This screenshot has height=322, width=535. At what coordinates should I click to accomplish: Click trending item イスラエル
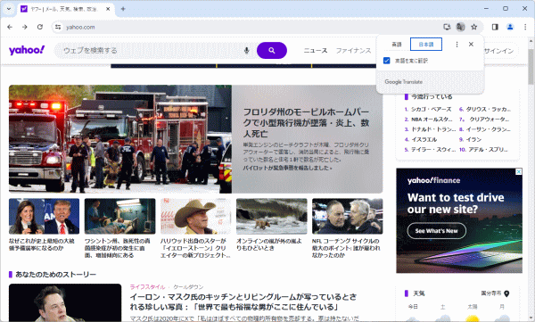(424, 139)
